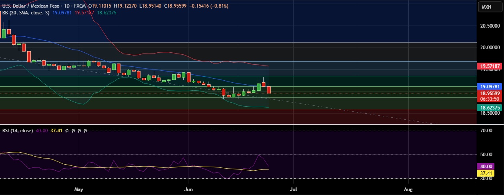Click the BB lower value 18.62375 in legend
The image size is (504, 195).
point(107,13)
